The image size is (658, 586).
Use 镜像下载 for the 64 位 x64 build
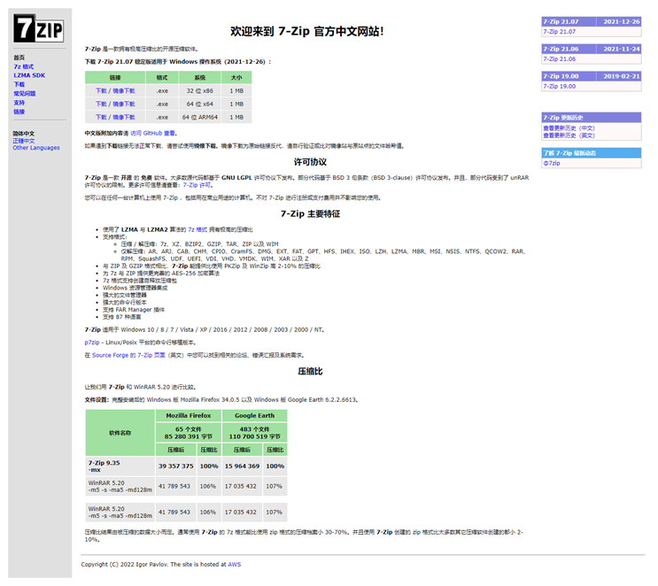coord(124,104)
